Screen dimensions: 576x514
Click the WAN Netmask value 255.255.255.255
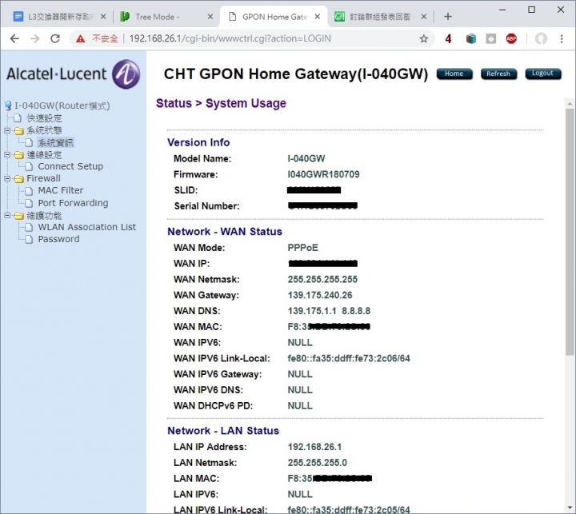point(322,280)
